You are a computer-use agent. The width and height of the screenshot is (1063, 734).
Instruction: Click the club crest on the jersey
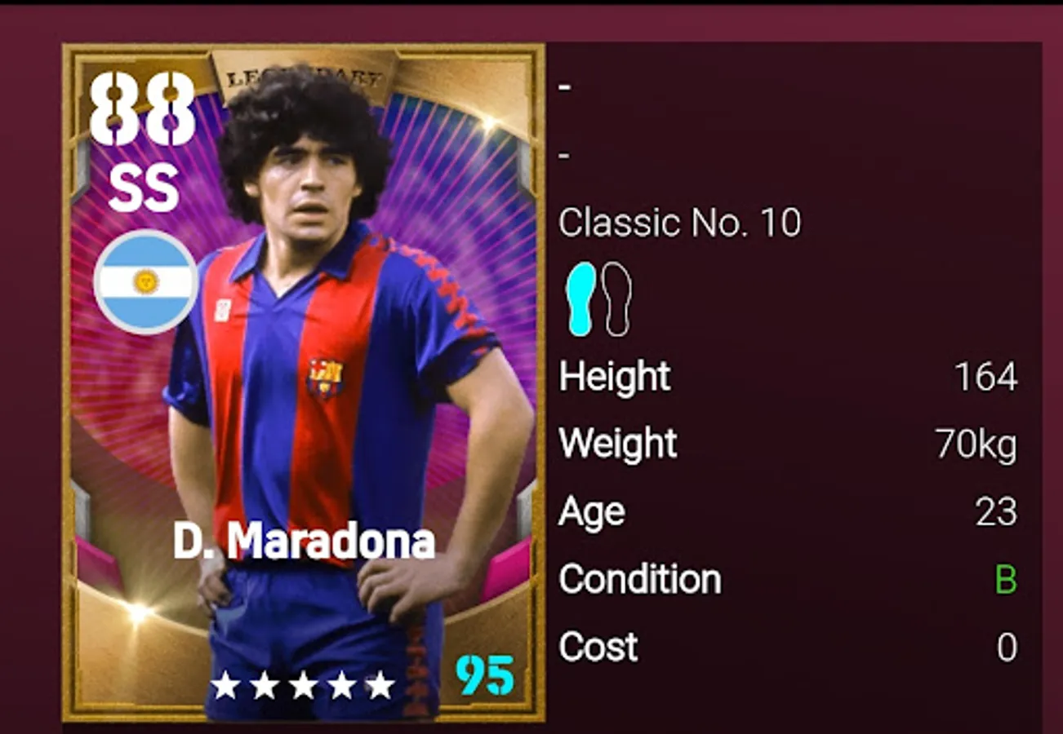click(325, 378)
